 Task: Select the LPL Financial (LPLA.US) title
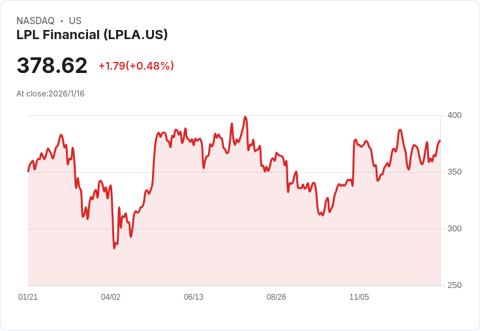pyautogui.click(x=92, y=35)
